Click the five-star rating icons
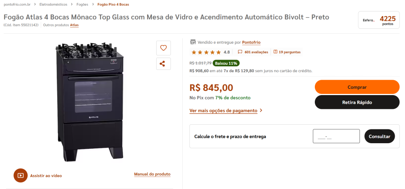 pyautogui.click(x=206, y=52)
